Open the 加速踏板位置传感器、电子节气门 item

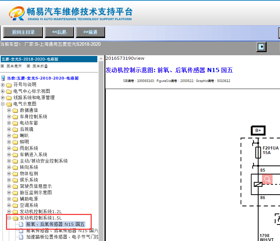[62, 237]
